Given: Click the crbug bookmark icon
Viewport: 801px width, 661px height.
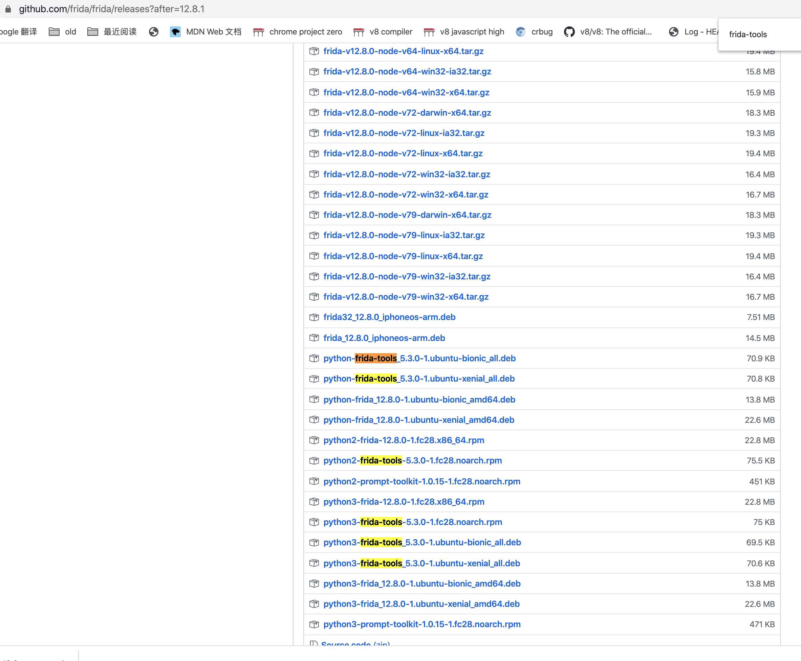Looking at the screenshot, I should pos(521,31).
